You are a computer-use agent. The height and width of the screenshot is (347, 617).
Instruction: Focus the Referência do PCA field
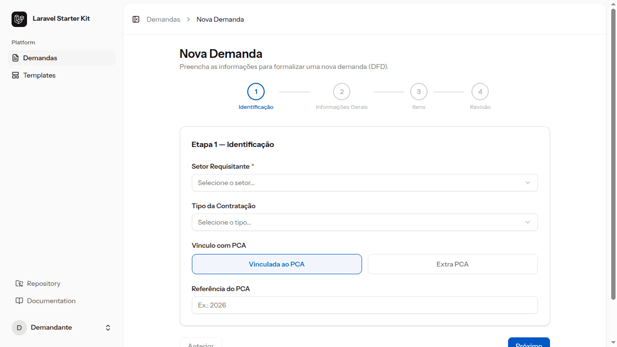tap(364, 305)
